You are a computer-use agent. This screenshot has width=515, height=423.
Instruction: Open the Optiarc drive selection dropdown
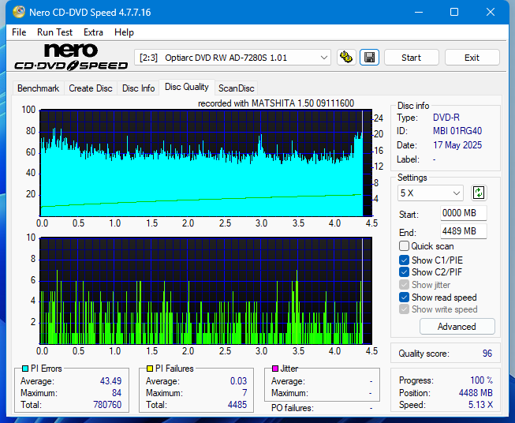coord(233,58)
